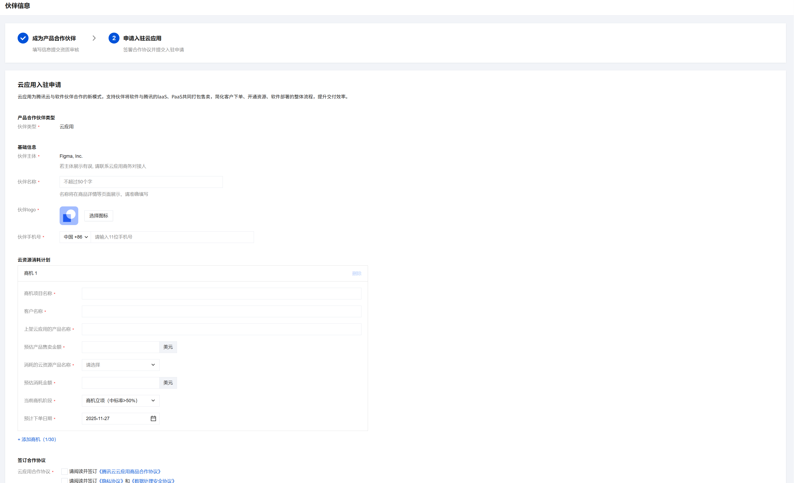Check the Tencent Cloud app agreement checkbox
The width and height of the screenshot is (794, 483).
[65, 471]
